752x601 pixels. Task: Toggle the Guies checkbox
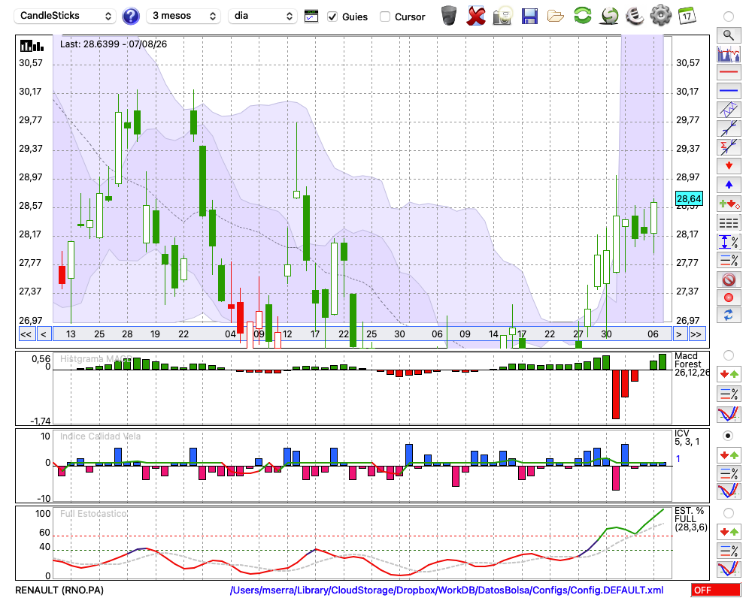(332, 17)
